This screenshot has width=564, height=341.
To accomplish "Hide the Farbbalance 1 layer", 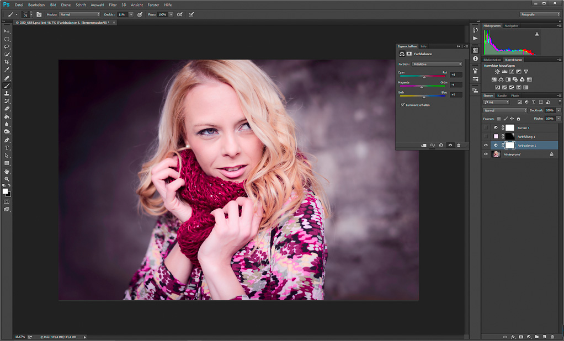I will click(x=486, y=145).
